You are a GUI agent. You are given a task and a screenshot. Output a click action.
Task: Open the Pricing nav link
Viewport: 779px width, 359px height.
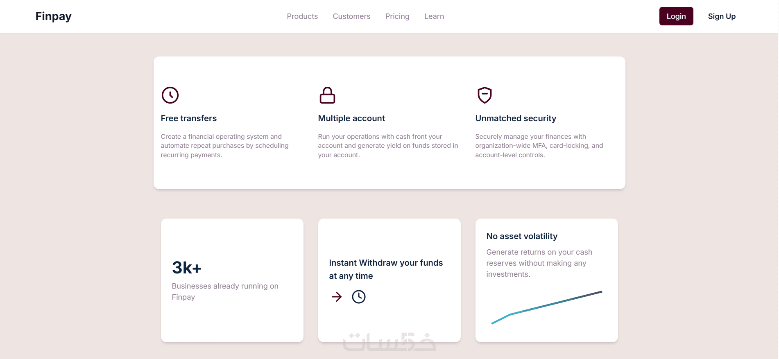tap(397, 16)
